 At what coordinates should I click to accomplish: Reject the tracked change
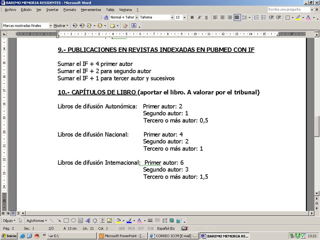[100, 26]
